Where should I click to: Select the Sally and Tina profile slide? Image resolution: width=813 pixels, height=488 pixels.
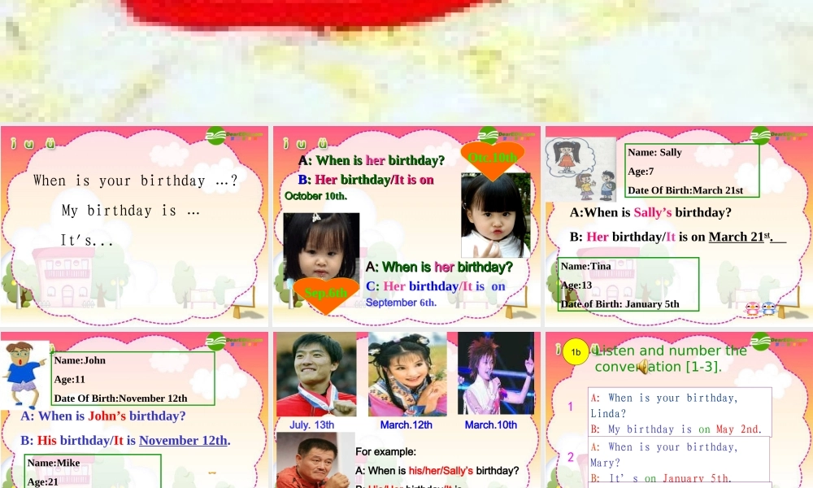pyautogui.click(x=679, y=226)
